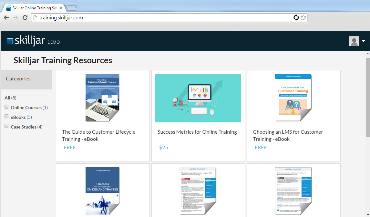Click the Categories sidebar header
The height and width of the screenshot is (217, 370).
[x=26, y=79]
